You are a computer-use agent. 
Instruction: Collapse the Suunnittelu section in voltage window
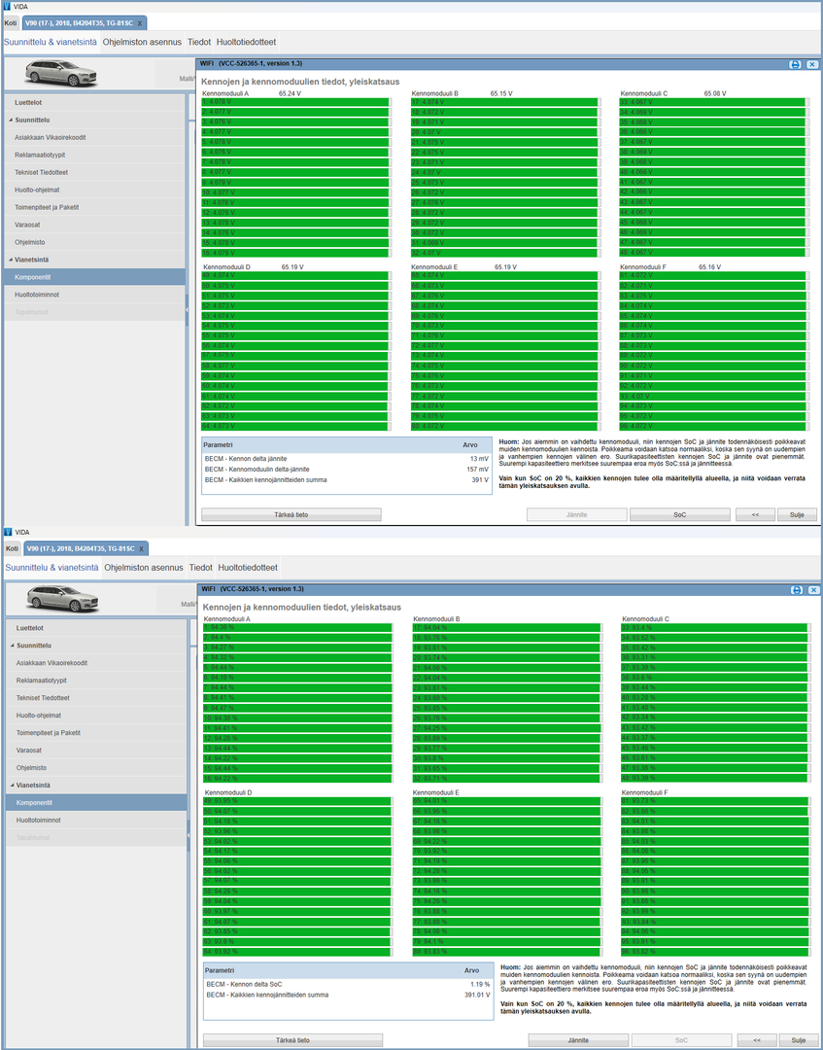coord(11,121)
